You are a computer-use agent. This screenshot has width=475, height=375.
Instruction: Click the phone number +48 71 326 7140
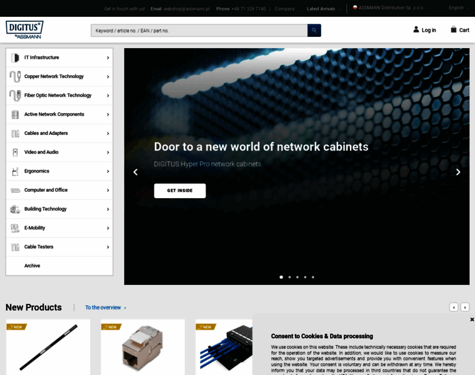(x=248, y=9)
